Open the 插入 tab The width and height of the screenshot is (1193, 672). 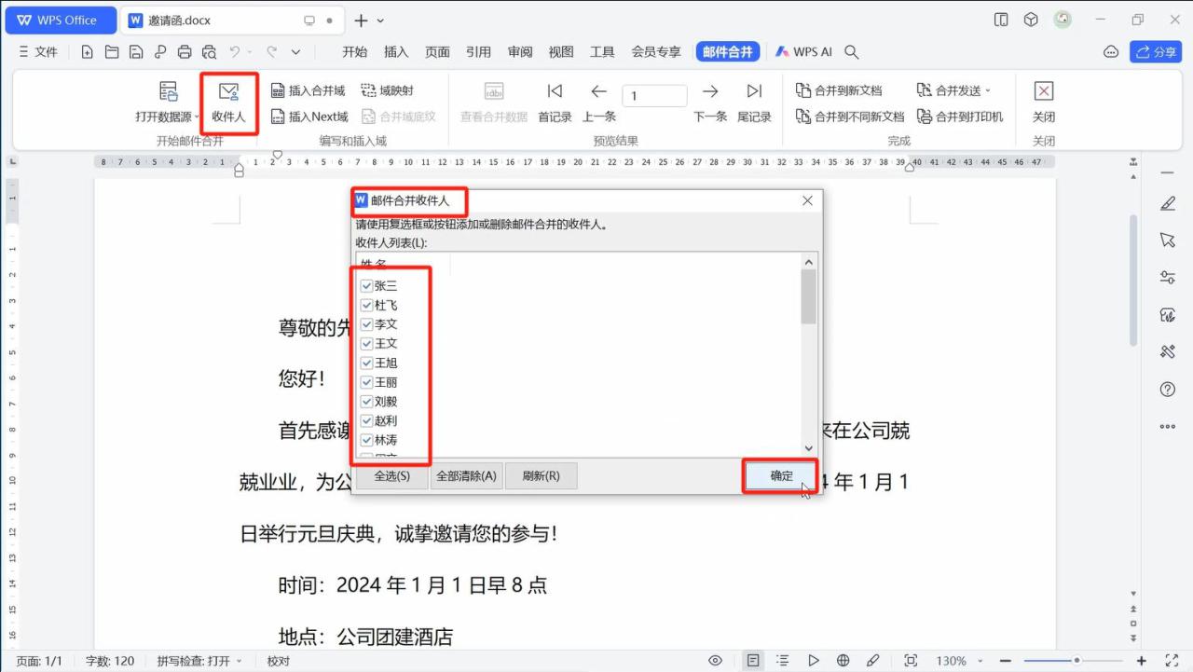coord(396,52)
